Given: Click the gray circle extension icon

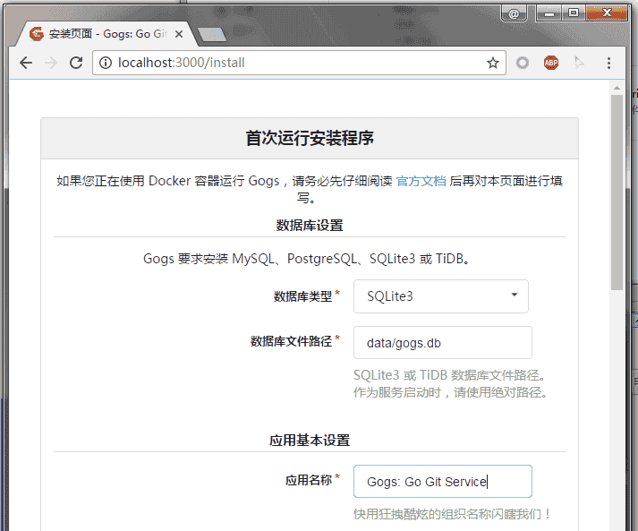Looking at the screenshot, I should pyautogui.click(x=523, y=63).
